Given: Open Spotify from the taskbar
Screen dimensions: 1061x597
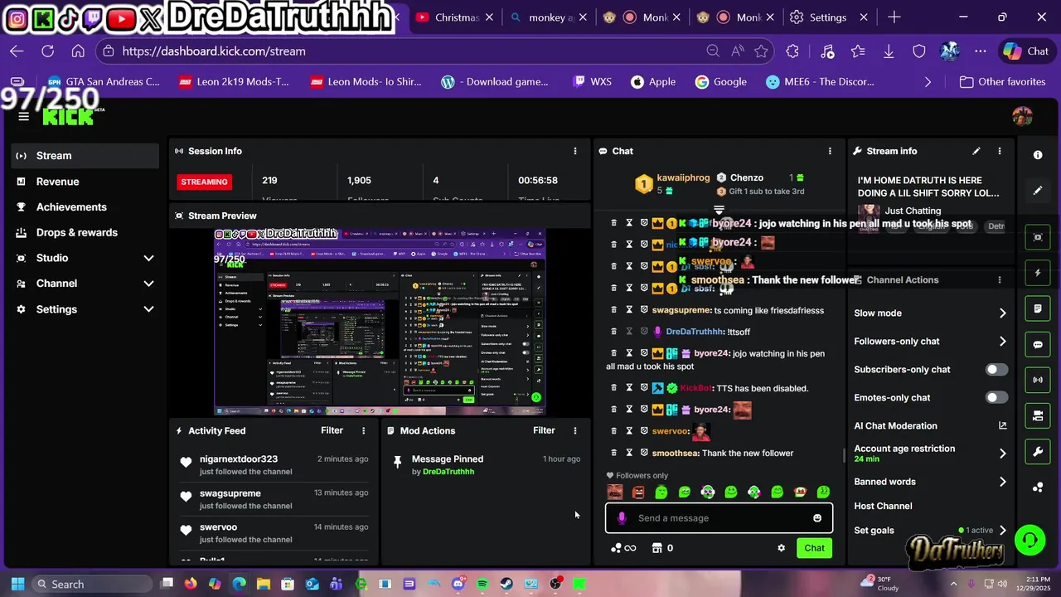Looking at the screenshot, I should tap(482, 584).
